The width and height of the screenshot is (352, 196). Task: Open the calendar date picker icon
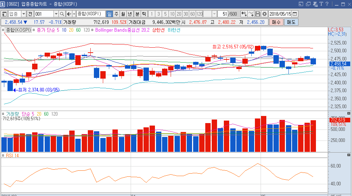pyautogui.click(x=295, y=14)
